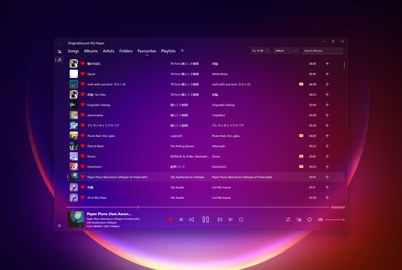
Task: Click plus icon for Enigmatic Feeling
Action: coord(327,105)
